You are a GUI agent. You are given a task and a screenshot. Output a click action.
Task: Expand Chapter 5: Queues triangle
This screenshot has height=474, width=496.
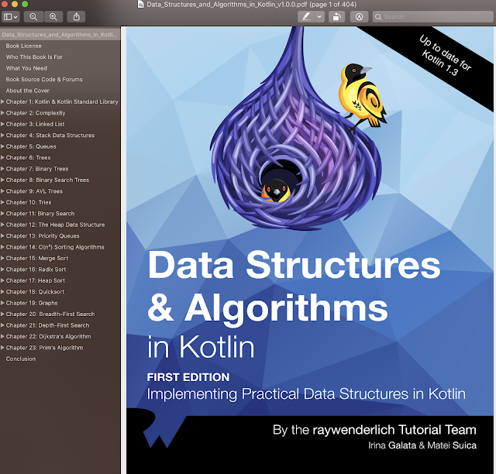click(2, 146)
